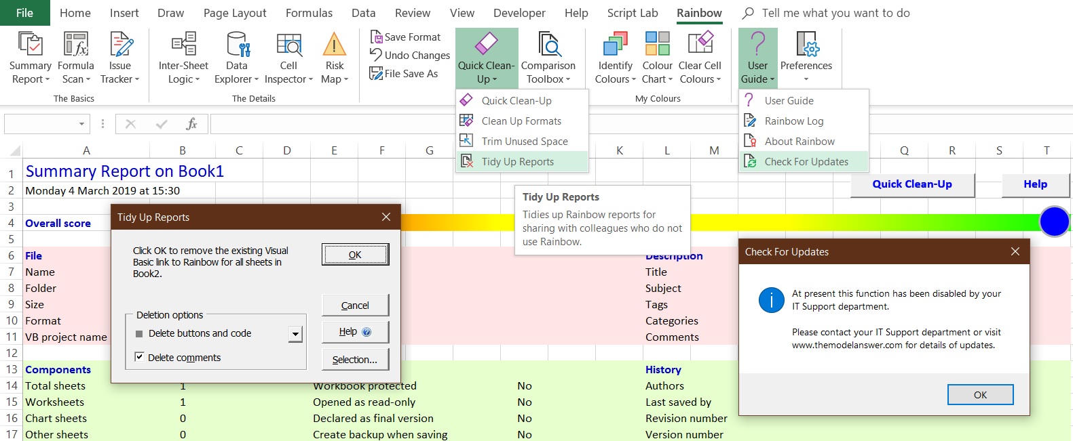Click Cancel in Tidy Up Reports dialog
Viewport: 1073px width, 441px height.
[x=355, y=305]
